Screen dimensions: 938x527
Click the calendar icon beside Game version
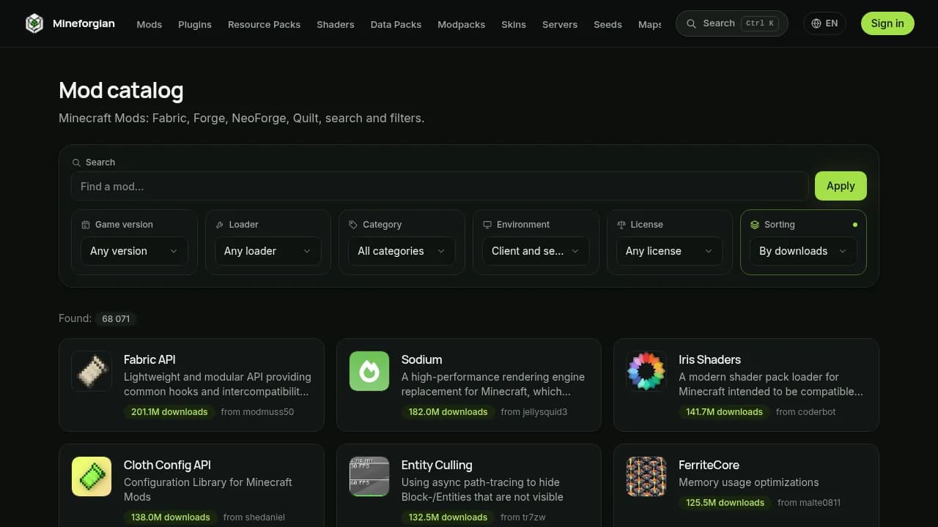86,225
